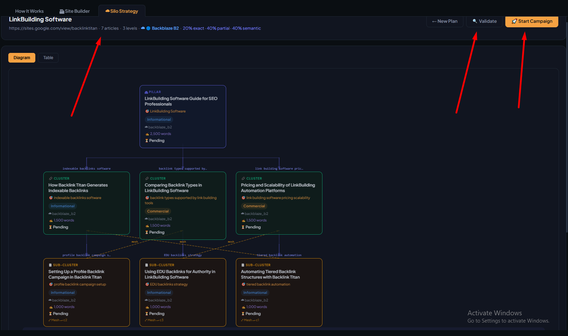This screenshot has height=336, width=568.
Task: Click target icon beside profile backlink campaign setup
Action: pyautogui.click(x=51, y=285)
